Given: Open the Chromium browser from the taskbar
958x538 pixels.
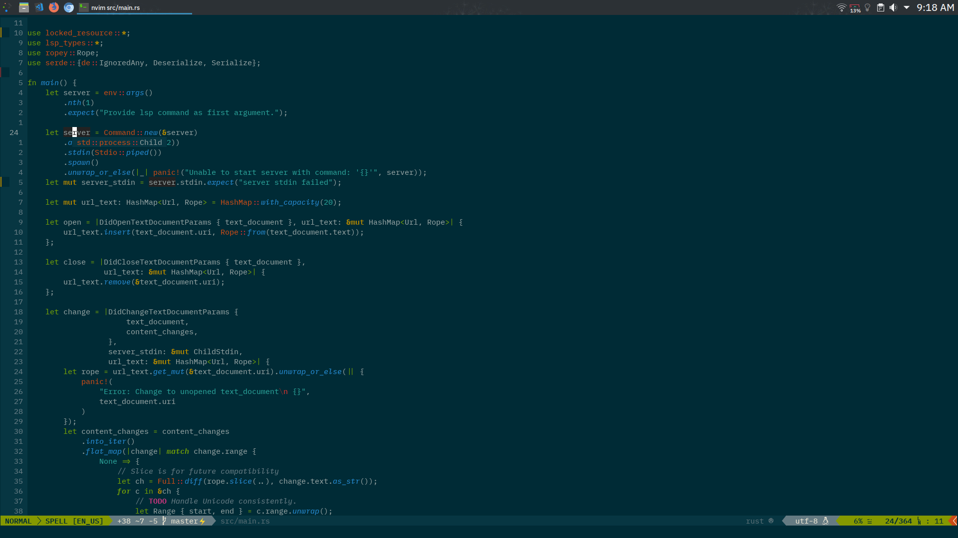Looking at the screenshot, I should (x=69, y=7).
